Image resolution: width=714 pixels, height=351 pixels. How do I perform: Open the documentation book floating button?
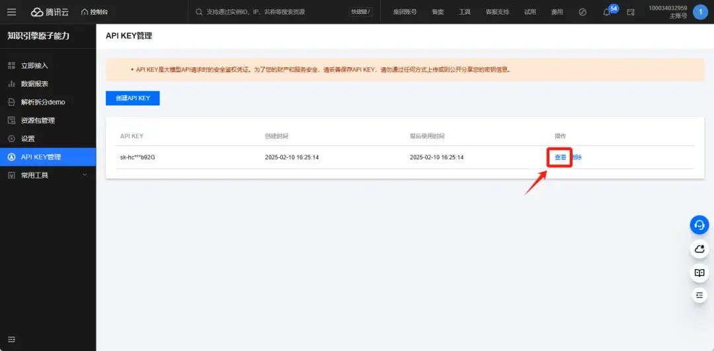point(699,273)
